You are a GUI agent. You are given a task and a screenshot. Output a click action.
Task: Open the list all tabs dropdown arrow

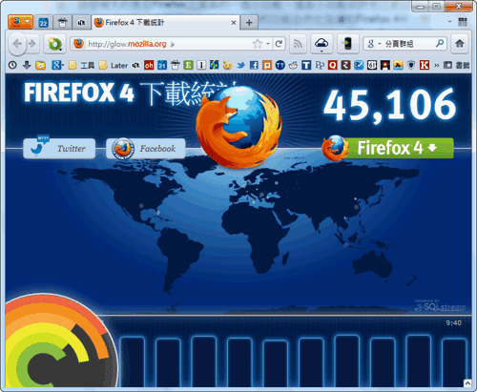coord(450,22)
